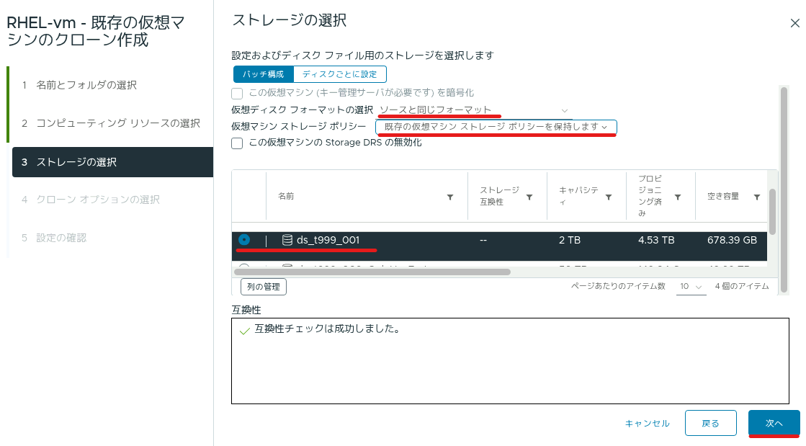Click the ds_t999_001 datastore name
This screenshot has width=806, height=446.
click(328, 240)
